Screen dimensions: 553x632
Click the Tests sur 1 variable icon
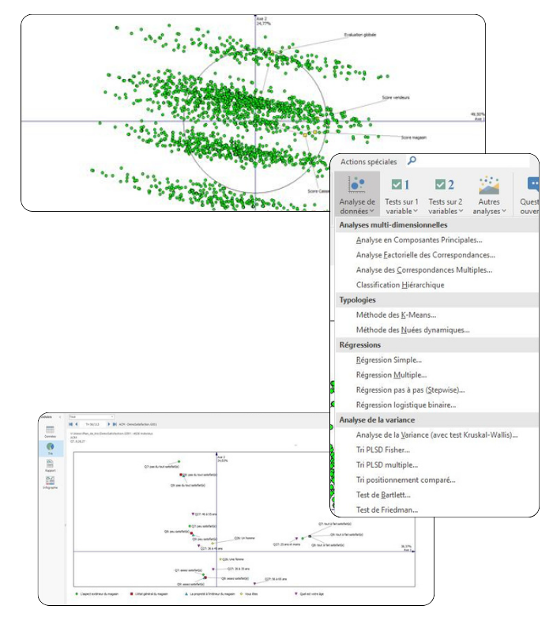[401, 185]
